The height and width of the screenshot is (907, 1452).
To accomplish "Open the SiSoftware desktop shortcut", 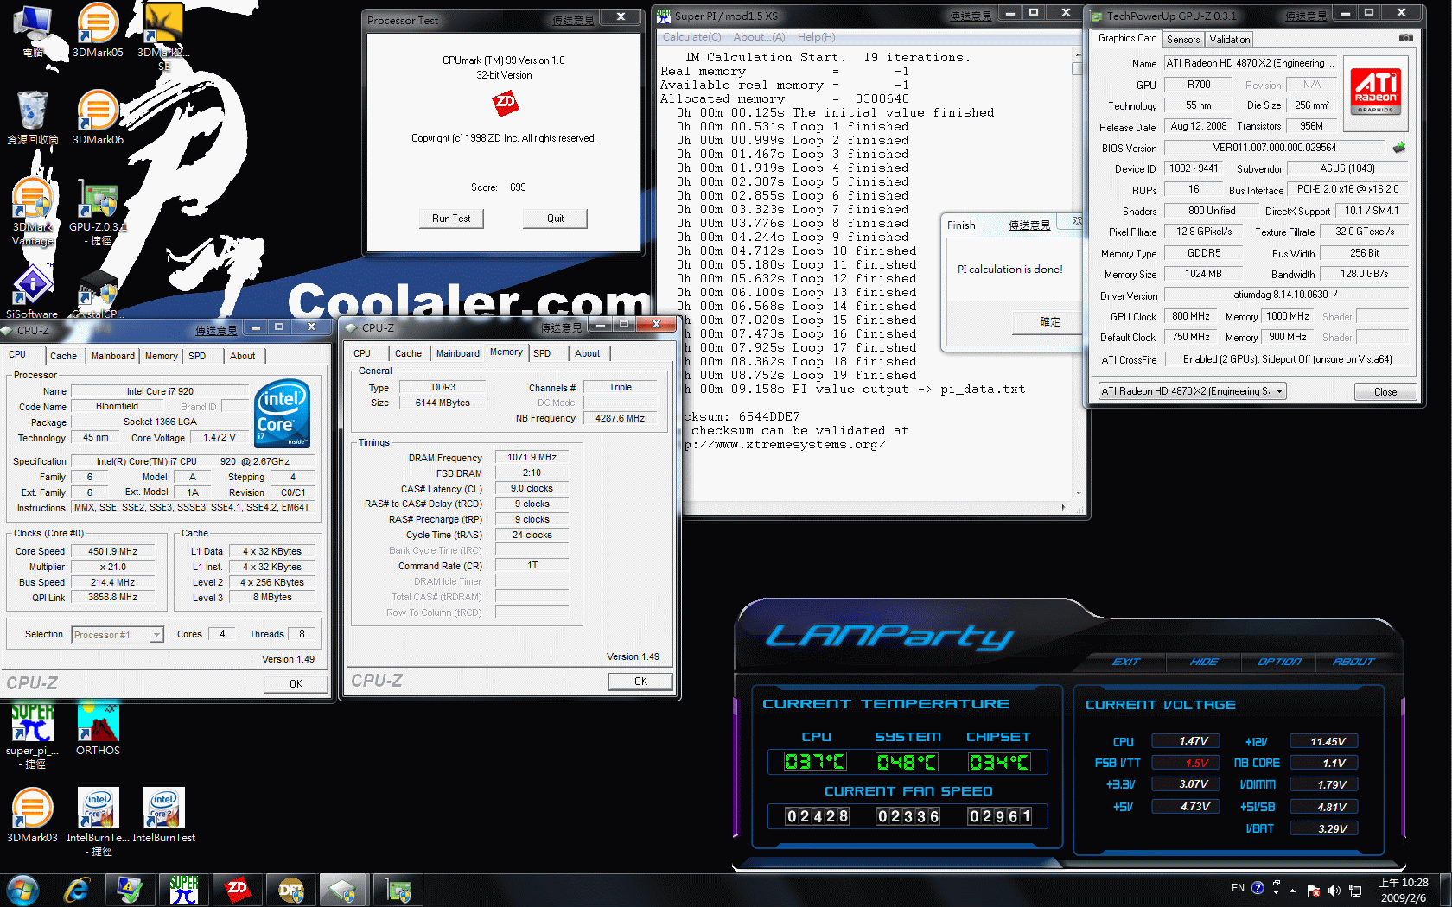I will [32, 292].
